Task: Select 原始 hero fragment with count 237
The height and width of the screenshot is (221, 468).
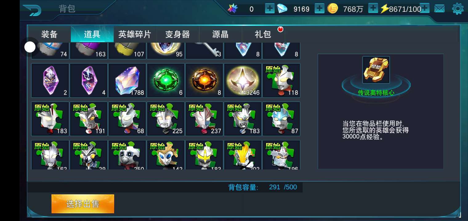Action: point(204,119)
